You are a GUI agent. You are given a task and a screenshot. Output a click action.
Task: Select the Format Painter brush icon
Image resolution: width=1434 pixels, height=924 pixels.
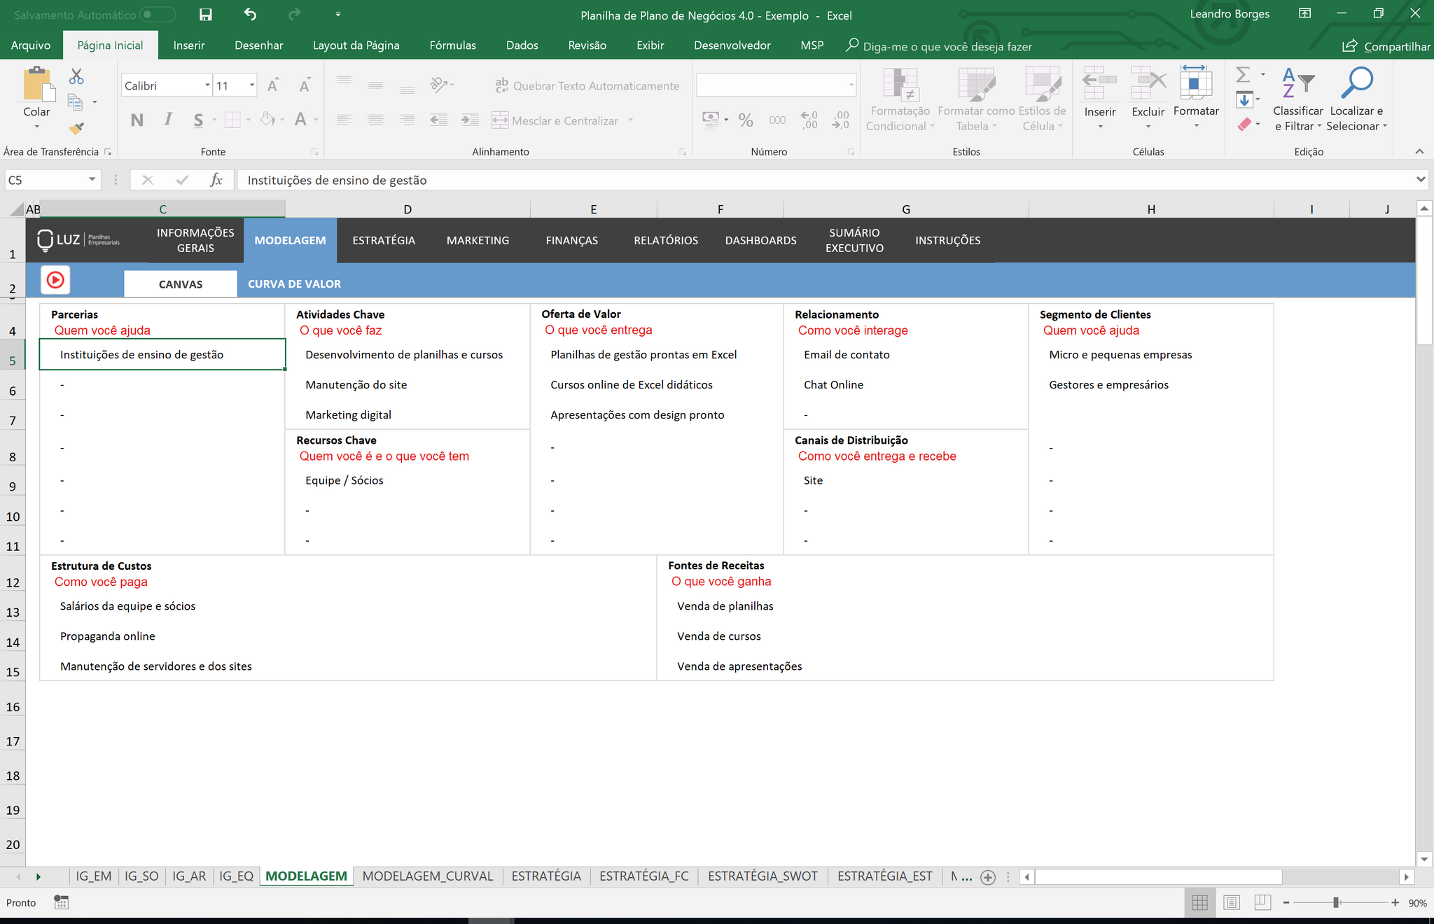coord(76,128)
